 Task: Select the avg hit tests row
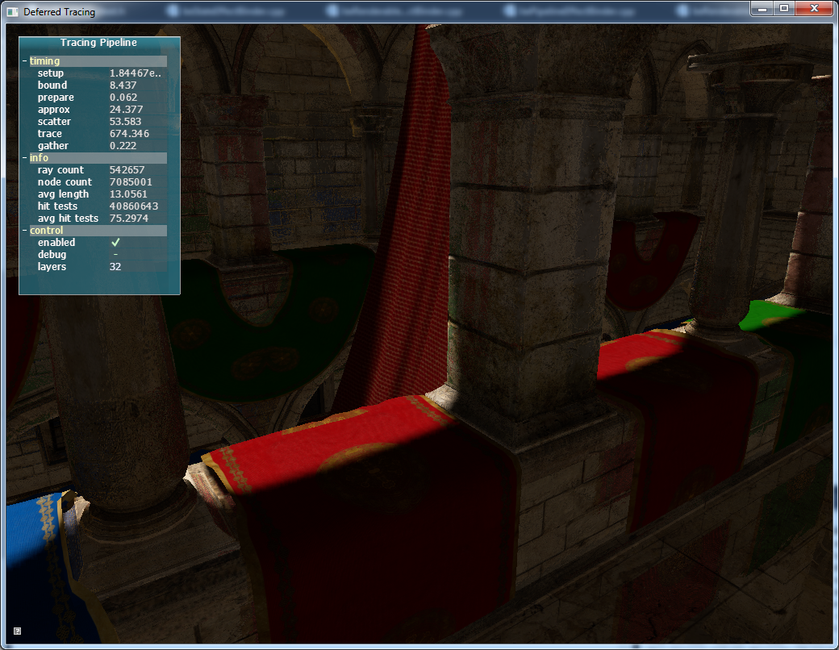(68, 219)
